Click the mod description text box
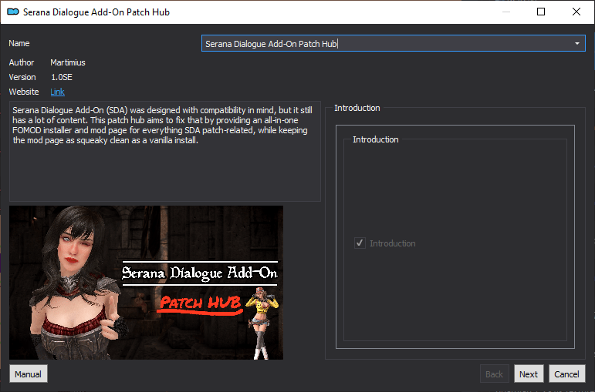 (x=165, y=151)
